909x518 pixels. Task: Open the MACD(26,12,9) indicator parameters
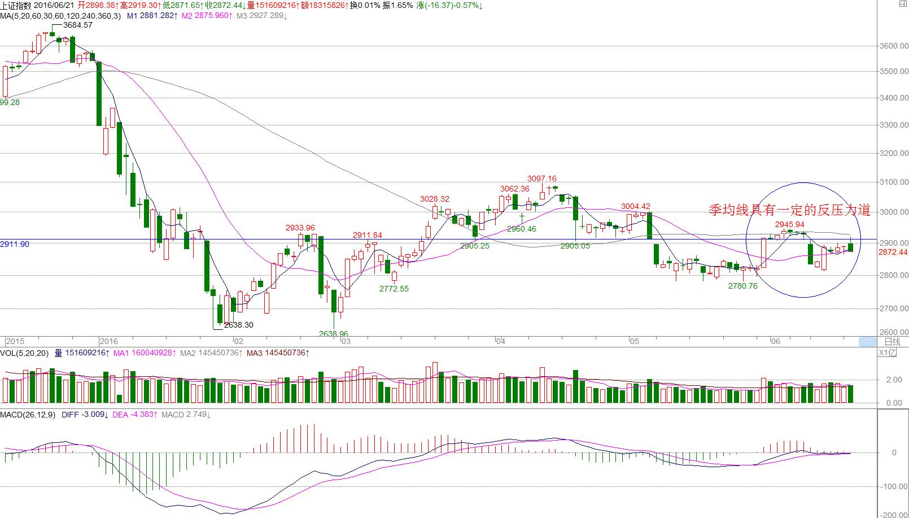click(x=28, y=415)
